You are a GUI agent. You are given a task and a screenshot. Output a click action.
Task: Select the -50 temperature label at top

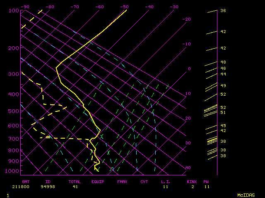tap(124, 7)
